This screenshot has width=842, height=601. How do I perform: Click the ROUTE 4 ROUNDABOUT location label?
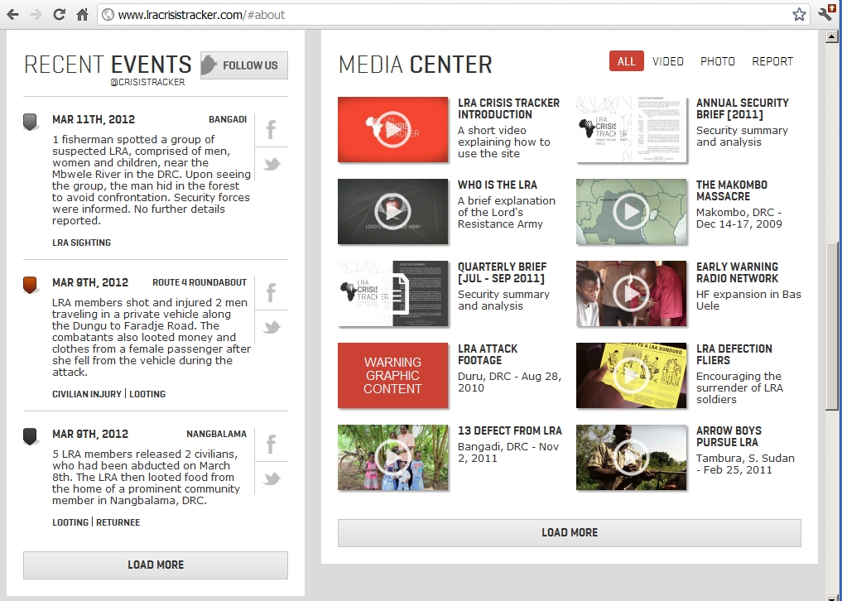point(200,282)
